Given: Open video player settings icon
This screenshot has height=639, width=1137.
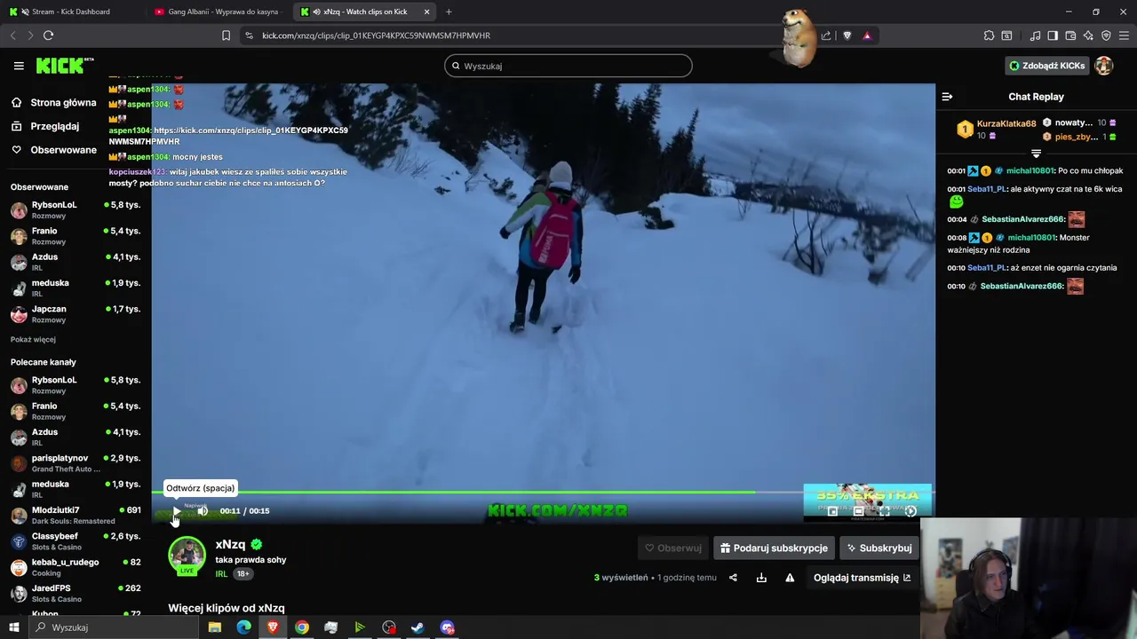Looking at the screenshot, I should click(910, 511).
